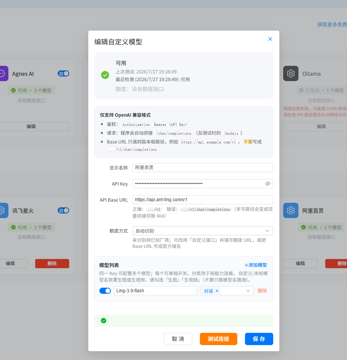347x360 pixels.
Task: Edit the 显示名称 field
Action: coord(203,168)
